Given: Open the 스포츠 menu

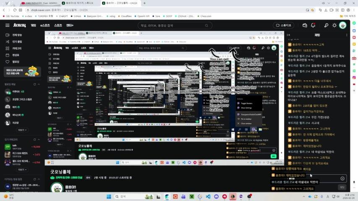Looking at the screenshot, I should (58, 25).
